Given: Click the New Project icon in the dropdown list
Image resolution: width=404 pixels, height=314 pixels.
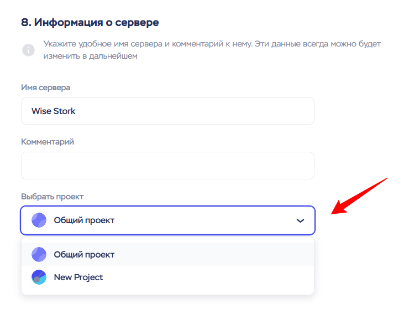Looking at the screenshot, I should point(39,277).
